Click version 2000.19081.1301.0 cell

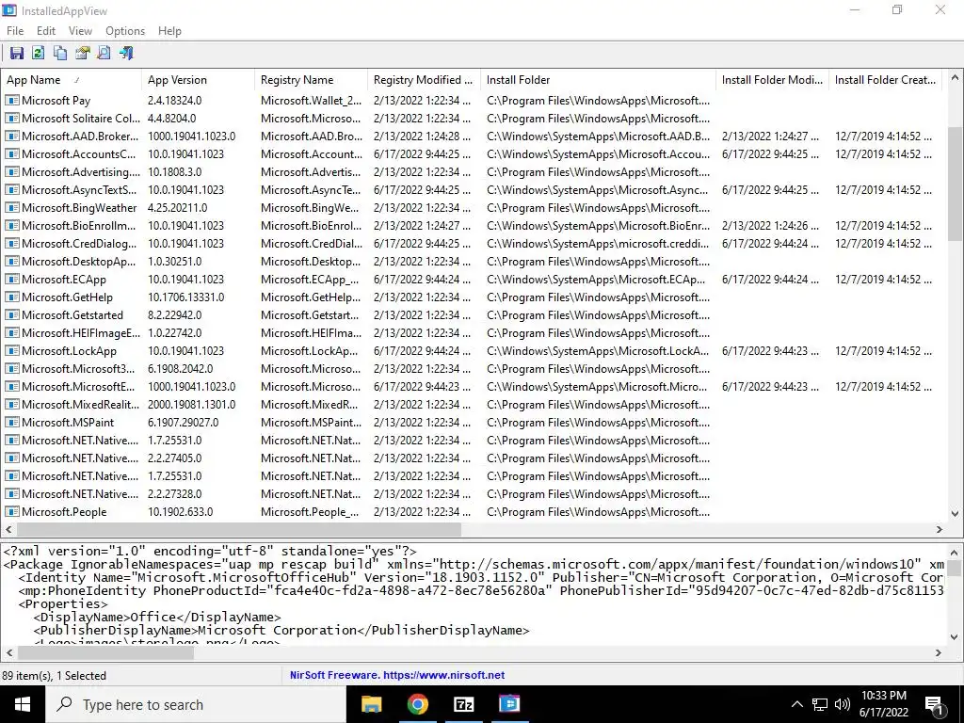[191, 405]
